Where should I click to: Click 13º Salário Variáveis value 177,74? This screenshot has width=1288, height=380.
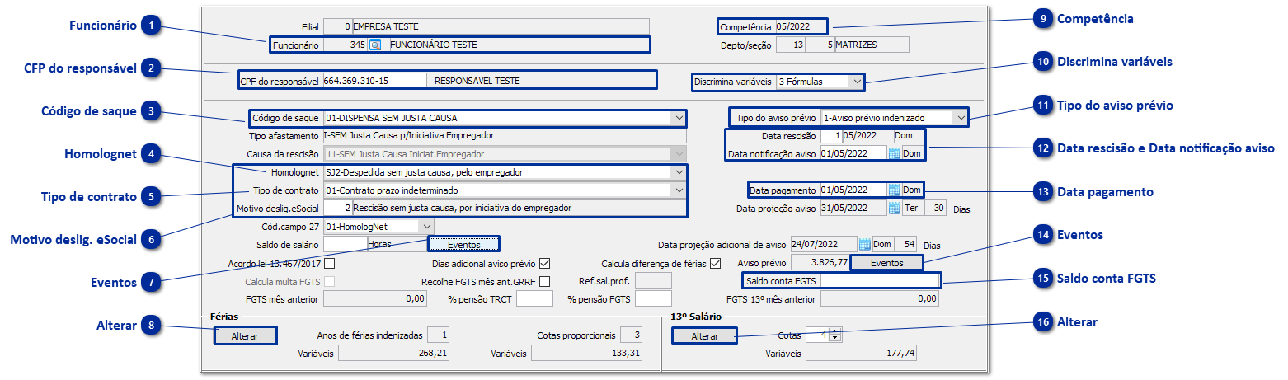[861, 353]
